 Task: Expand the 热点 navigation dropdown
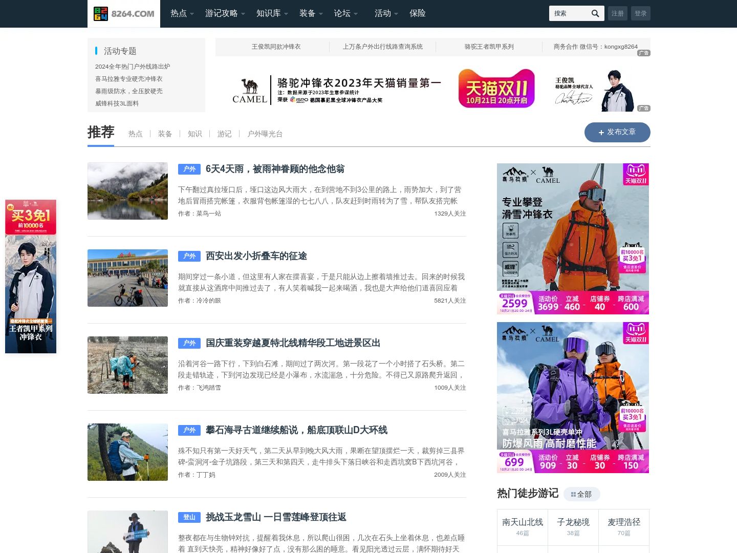(182, 13)
